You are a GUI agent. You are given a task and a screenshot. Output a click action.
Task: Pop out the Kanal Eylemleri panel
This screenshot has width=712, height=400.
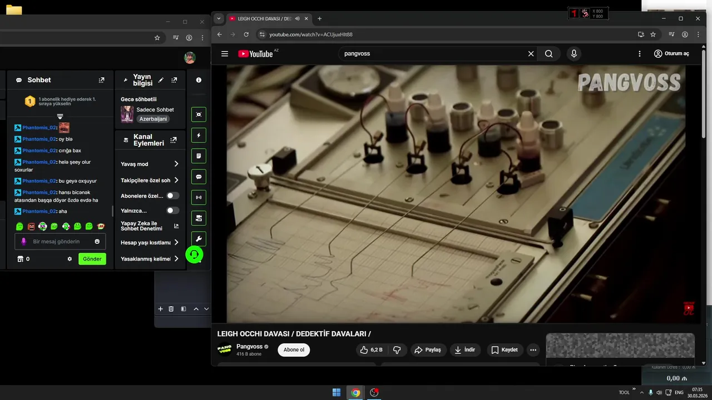tap(174, 140)
